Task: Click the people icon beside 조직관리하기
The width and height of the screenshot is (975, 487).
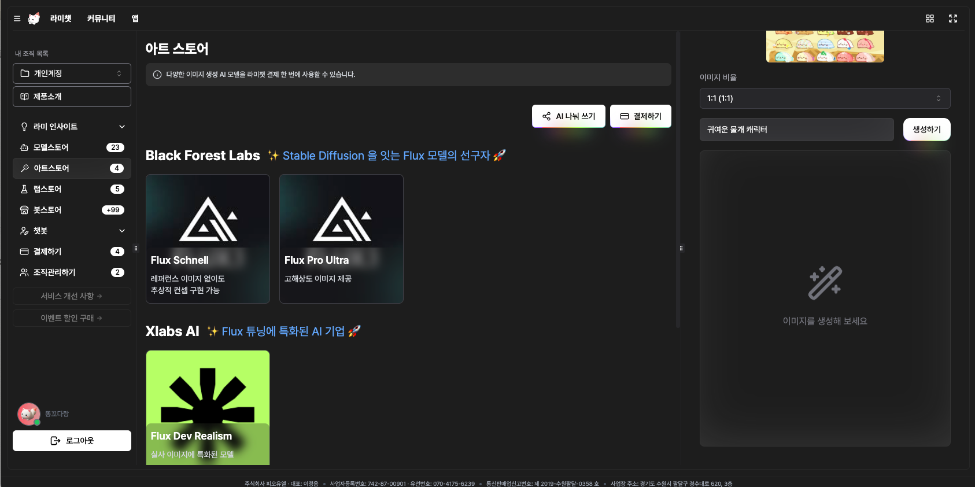Action: (24, 272)
